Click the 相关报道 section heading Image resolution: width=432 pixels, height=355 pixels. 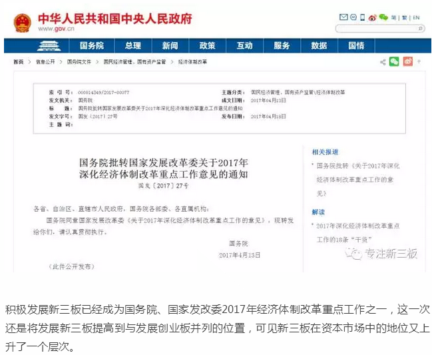click(x=325, y=152)
